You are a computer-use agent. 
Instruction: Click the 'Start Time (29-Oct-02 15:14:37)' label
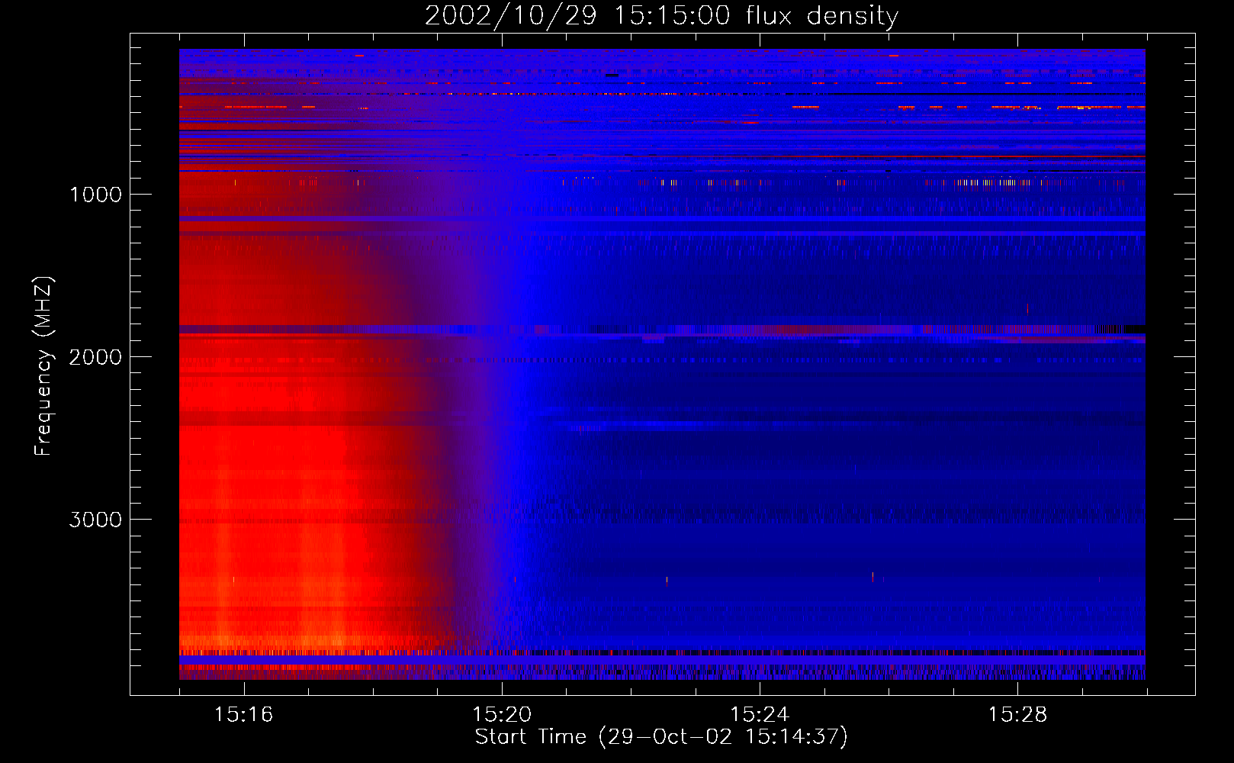pyautogui.click(x=661, y=736)
